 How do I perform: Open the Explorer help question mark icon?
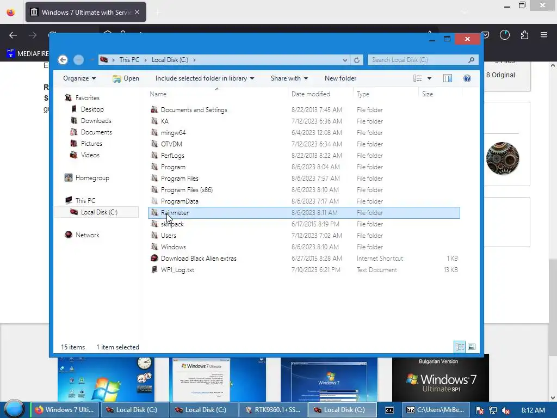[467, 78]
